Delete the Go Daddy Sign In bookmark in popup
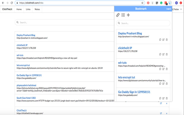 pyautogui.click(x=167, y=98)
